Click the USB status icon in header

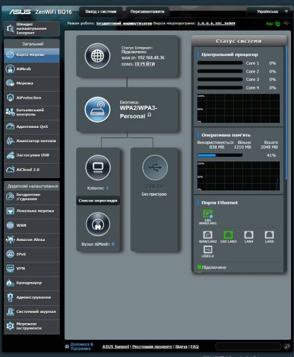coord(286,23)
